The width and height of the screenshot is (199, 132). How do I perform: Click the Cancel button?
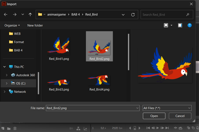(x=180, y=116)
